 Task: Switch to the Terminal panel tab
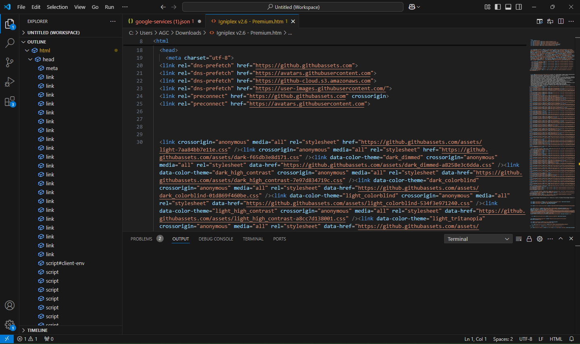(253, 239)
